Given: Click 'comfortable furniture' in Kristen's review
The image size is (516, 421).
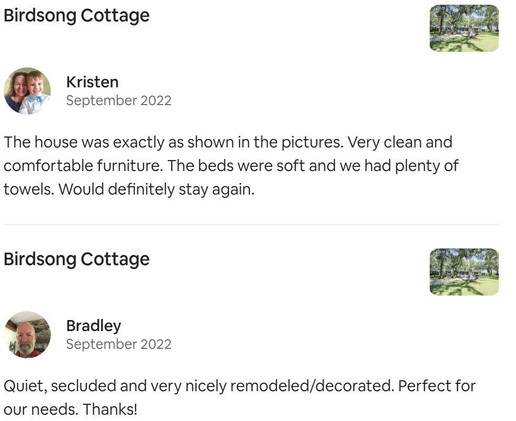Looking at the screenshot, I should click(83, 166).
